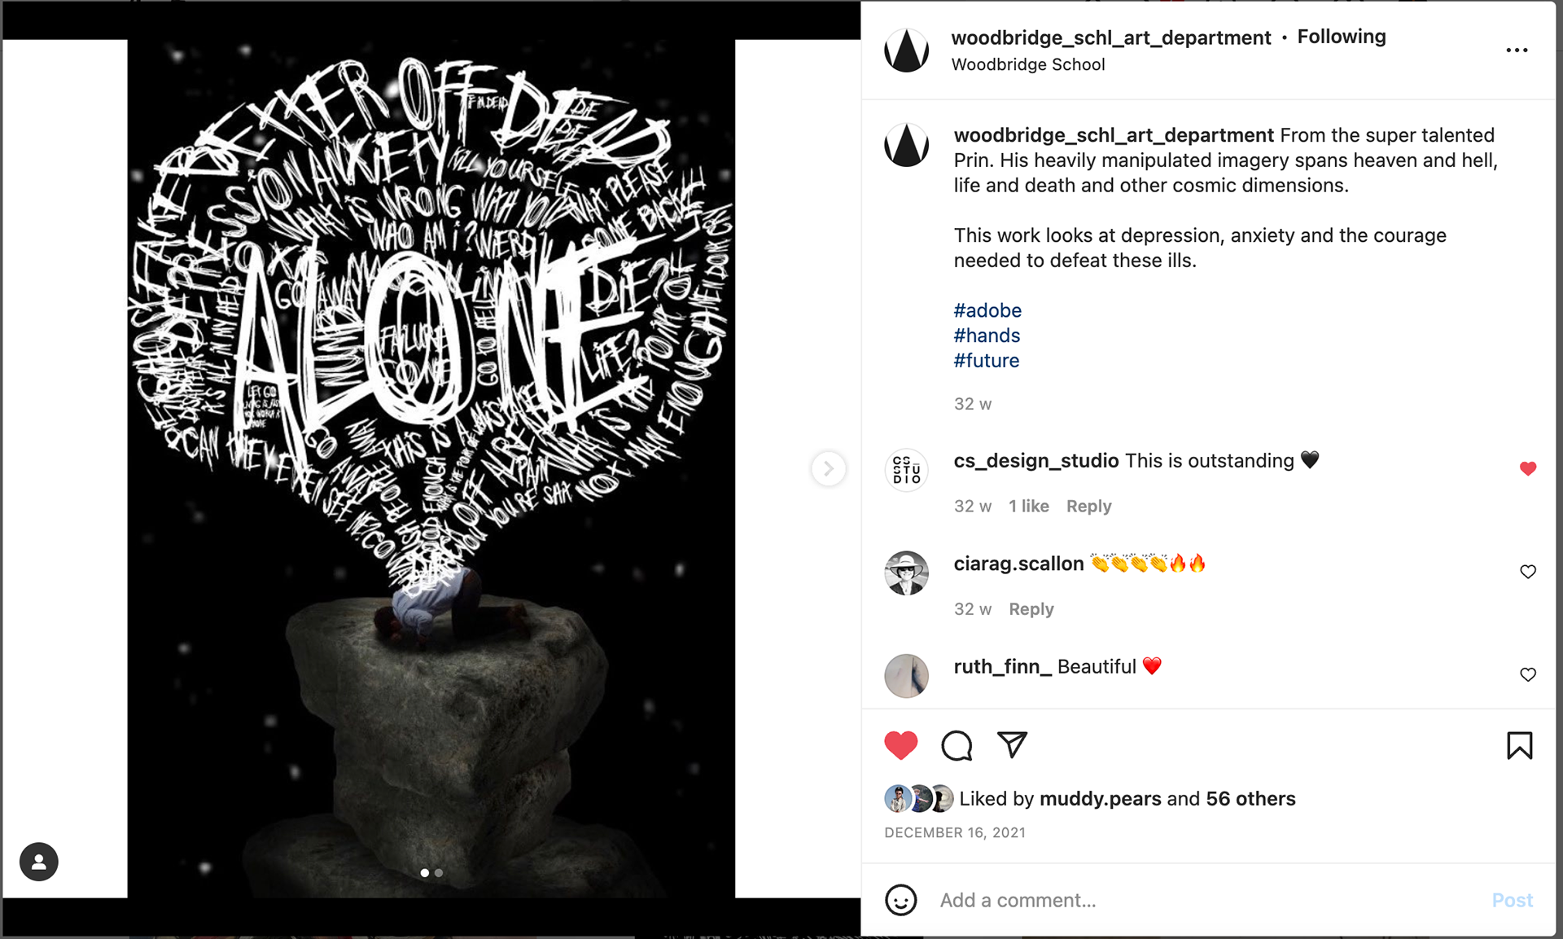Reply to cs_design_studio's comment
1563x939 pixels.
1088,506
